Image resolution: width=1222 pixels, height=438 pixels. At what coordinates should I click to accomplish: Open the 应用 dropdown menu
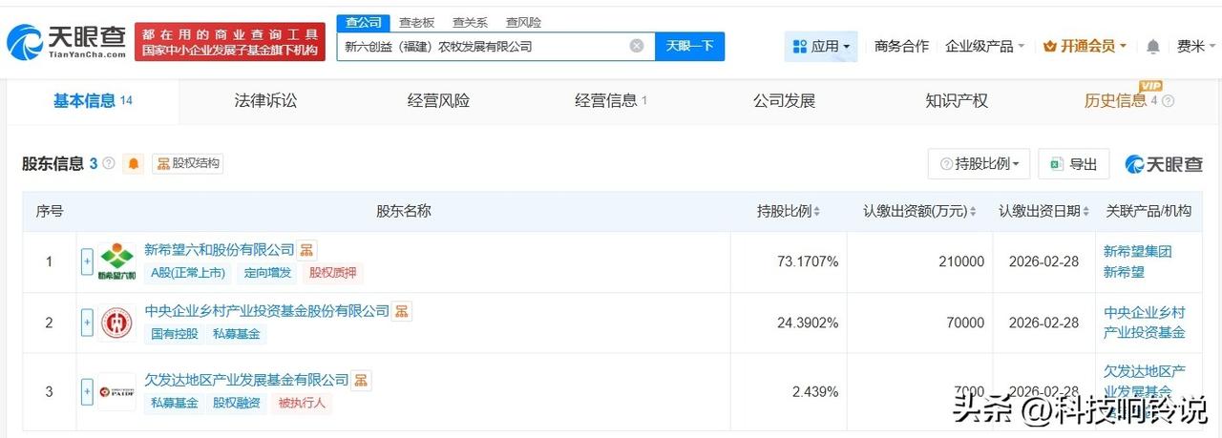821,46
